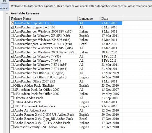
Task: Select text AutoPatcher for Windows 7 (x86)
Action: point(37,56)
